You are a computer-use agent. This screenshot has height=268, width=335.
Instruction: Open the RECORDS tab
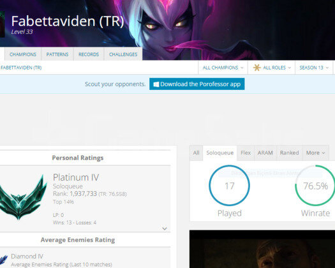(x=89, y=54)
